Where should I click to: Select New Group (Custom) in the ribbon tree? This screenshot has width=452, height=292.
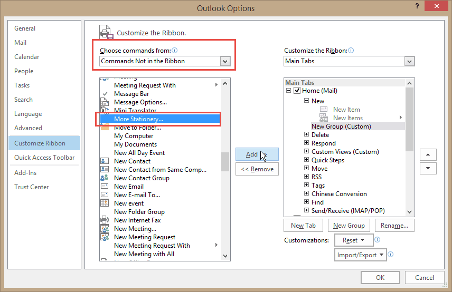[357, 126]
